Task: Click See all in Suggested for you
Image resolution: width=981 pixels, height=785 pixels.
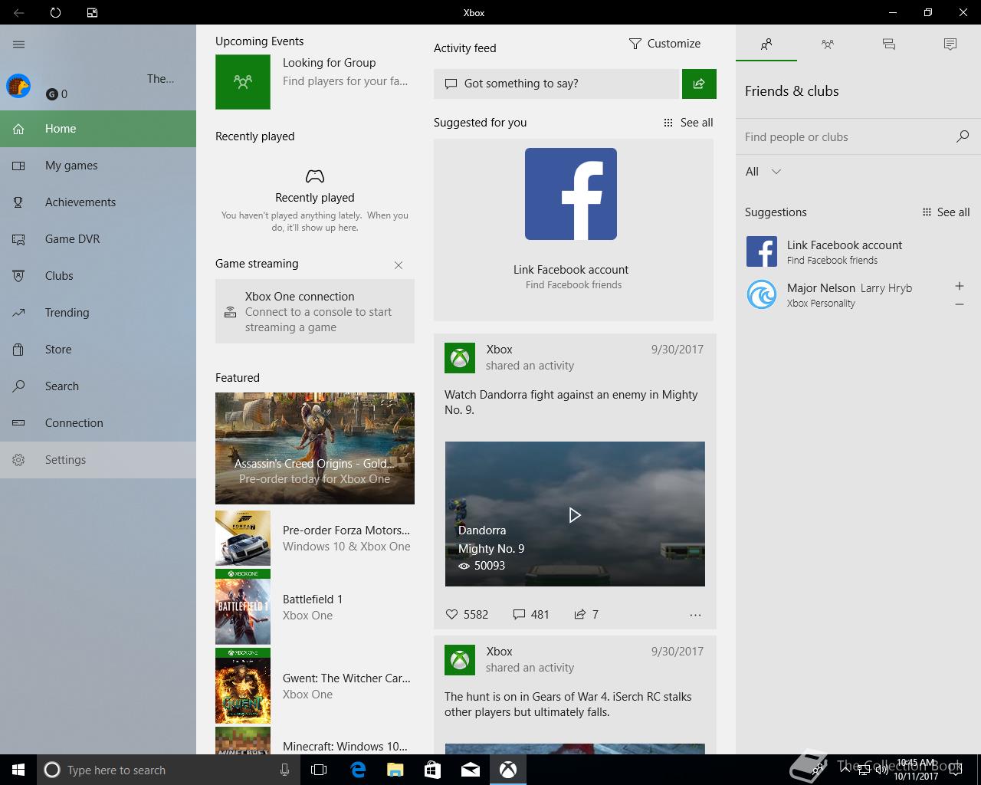Action: click(x=688, y=123)
